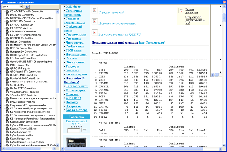The height and width of the screenshot is (152, 227).
Task: Click the file icon of KCJ Topband Contest.htm
Action: (x=7, y=58)
